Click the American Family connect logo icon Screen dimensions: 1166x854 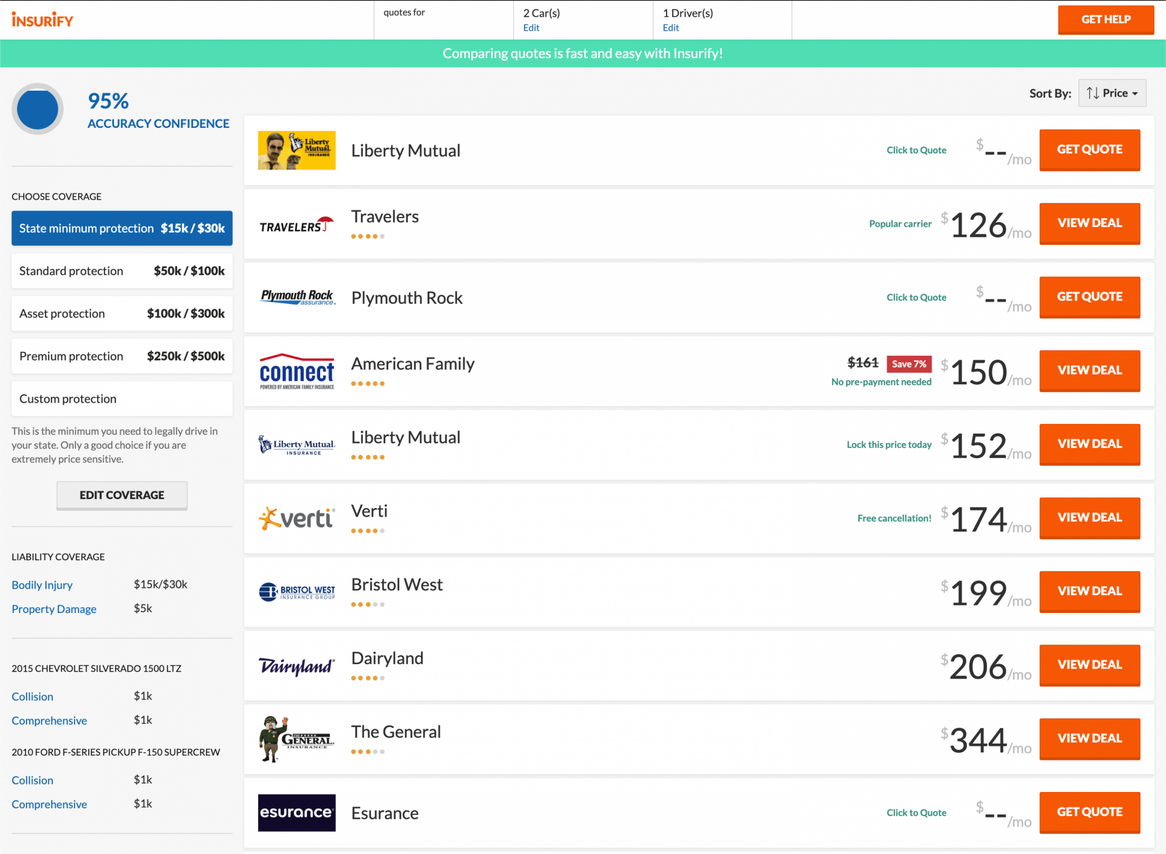coord(296,369)
